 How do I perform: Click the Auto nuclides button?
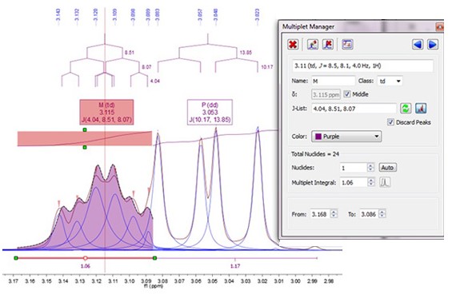tap(387, 168)
